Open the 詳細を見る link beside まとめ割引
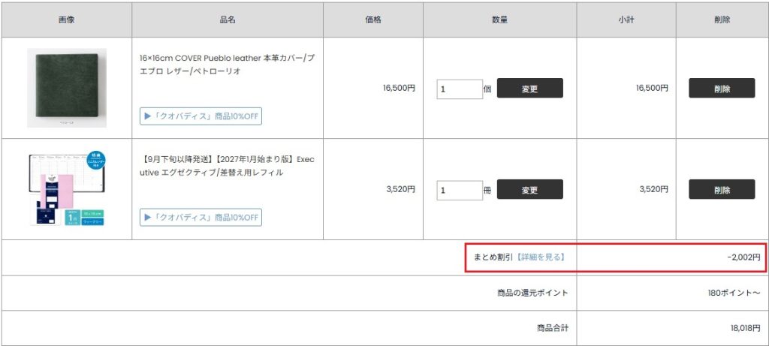 (541, 257)
